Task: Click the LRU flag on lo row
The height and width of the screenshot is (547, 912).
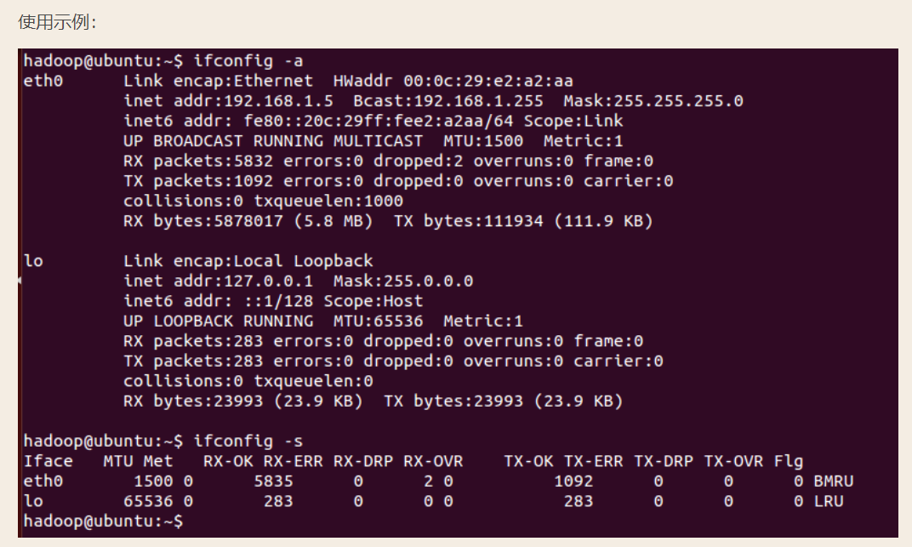Action: [x=828, y=501]
